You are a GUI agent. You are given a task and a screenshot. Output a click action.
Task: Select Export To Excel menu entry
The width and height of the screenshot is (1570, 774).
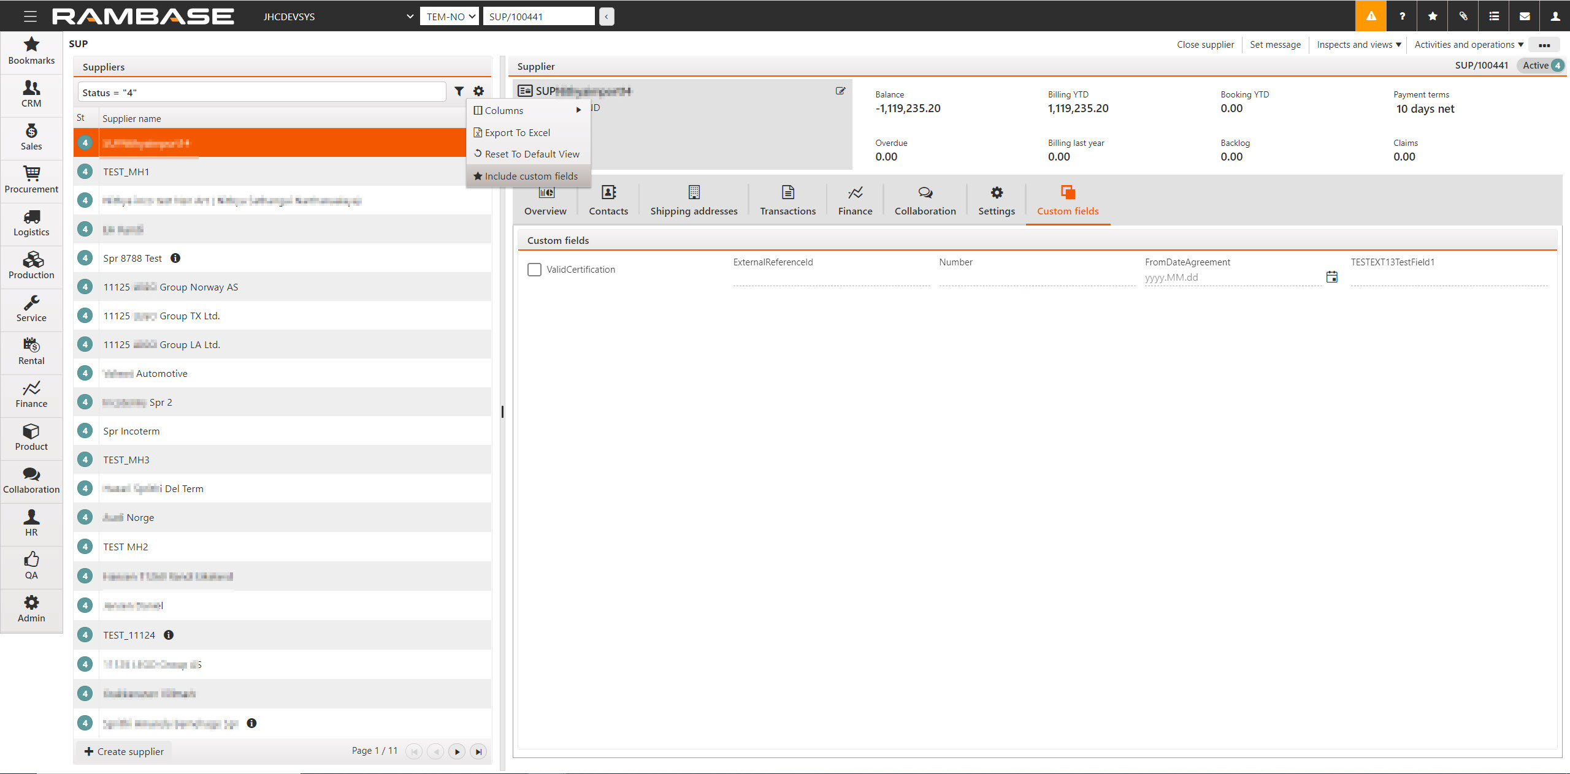pos(517,132)
